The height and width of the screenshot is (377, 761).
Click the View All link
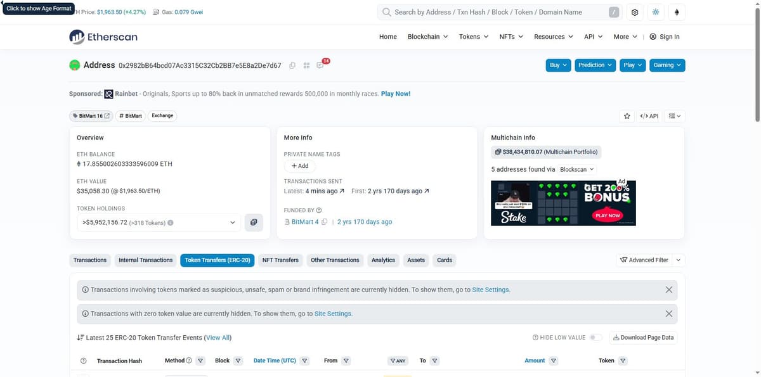click(218, 338)
